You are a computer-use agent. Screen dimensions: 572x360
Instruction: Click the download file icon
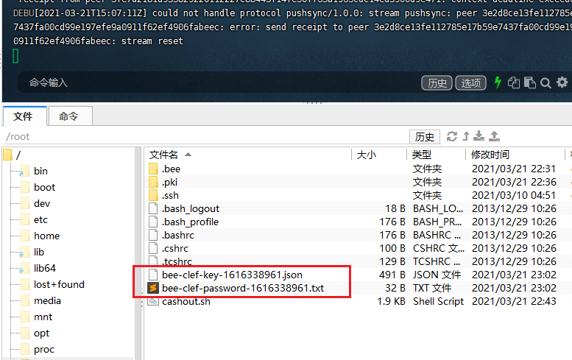(479, 136)
